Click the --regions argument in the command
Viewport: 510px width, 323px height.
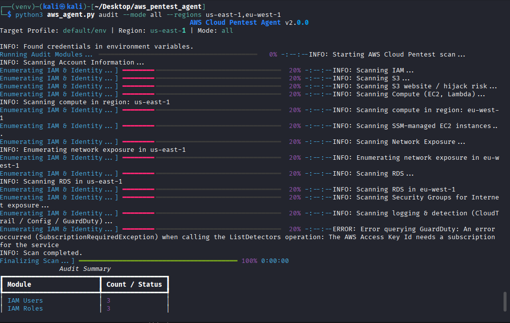(184, 15)
